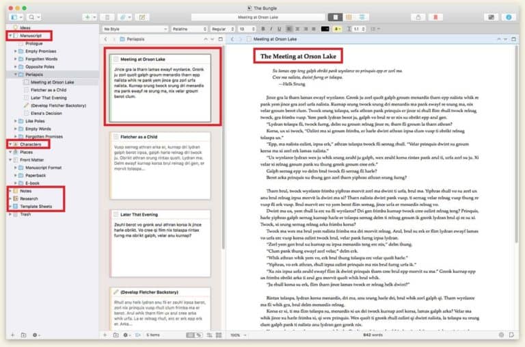Click the red Bookmarks toolbar icon
Screen dimensions: 525x347
(435, 17)
